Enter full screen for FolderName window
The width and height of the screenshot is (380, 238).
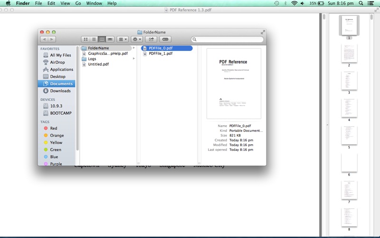click(x=263, y=32)
